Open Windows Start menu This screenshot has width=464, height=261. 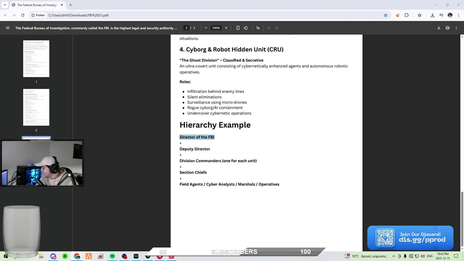pyautogui.click(x=5, y=256)
